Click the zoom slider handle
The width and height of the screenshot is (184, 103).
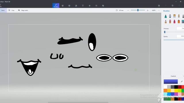[x=138, y=10]
